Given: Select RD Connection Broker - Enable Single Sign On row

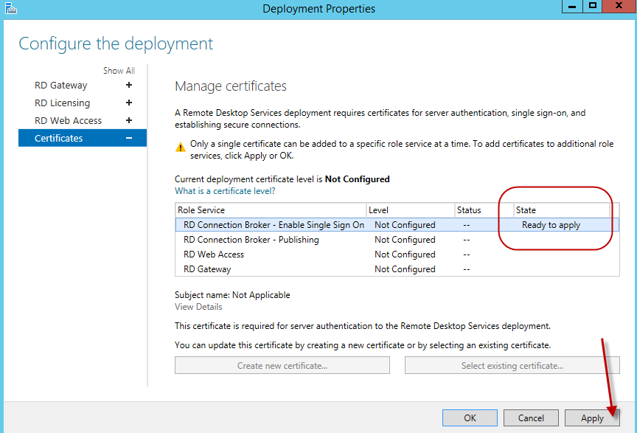Looking at the screenshot, I should 274,225.
